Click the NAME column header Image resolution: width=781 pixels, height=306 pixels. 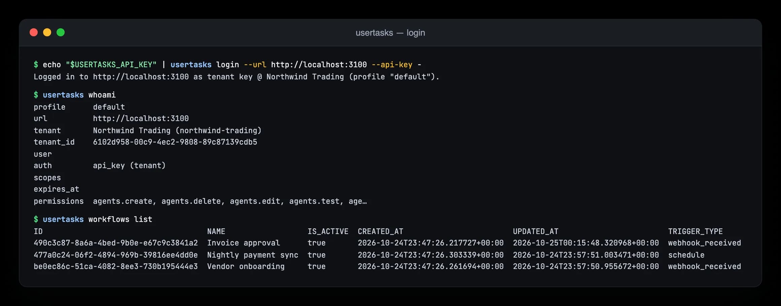[216, 231]
